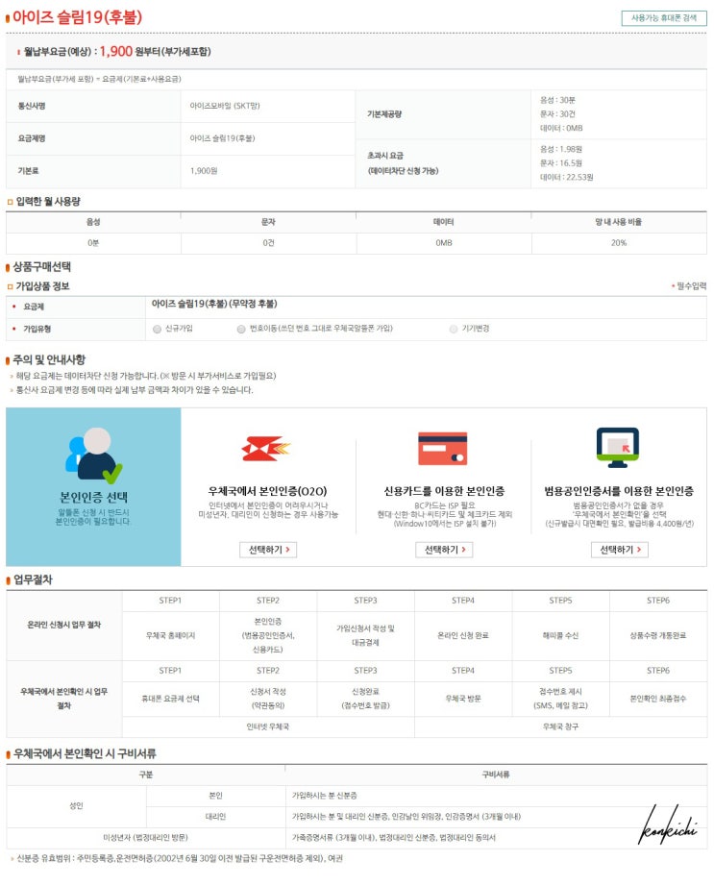The image size is (714, 886).
Task: Click the 온라인 신청 완료 step cell
Action: click(463, 636)
